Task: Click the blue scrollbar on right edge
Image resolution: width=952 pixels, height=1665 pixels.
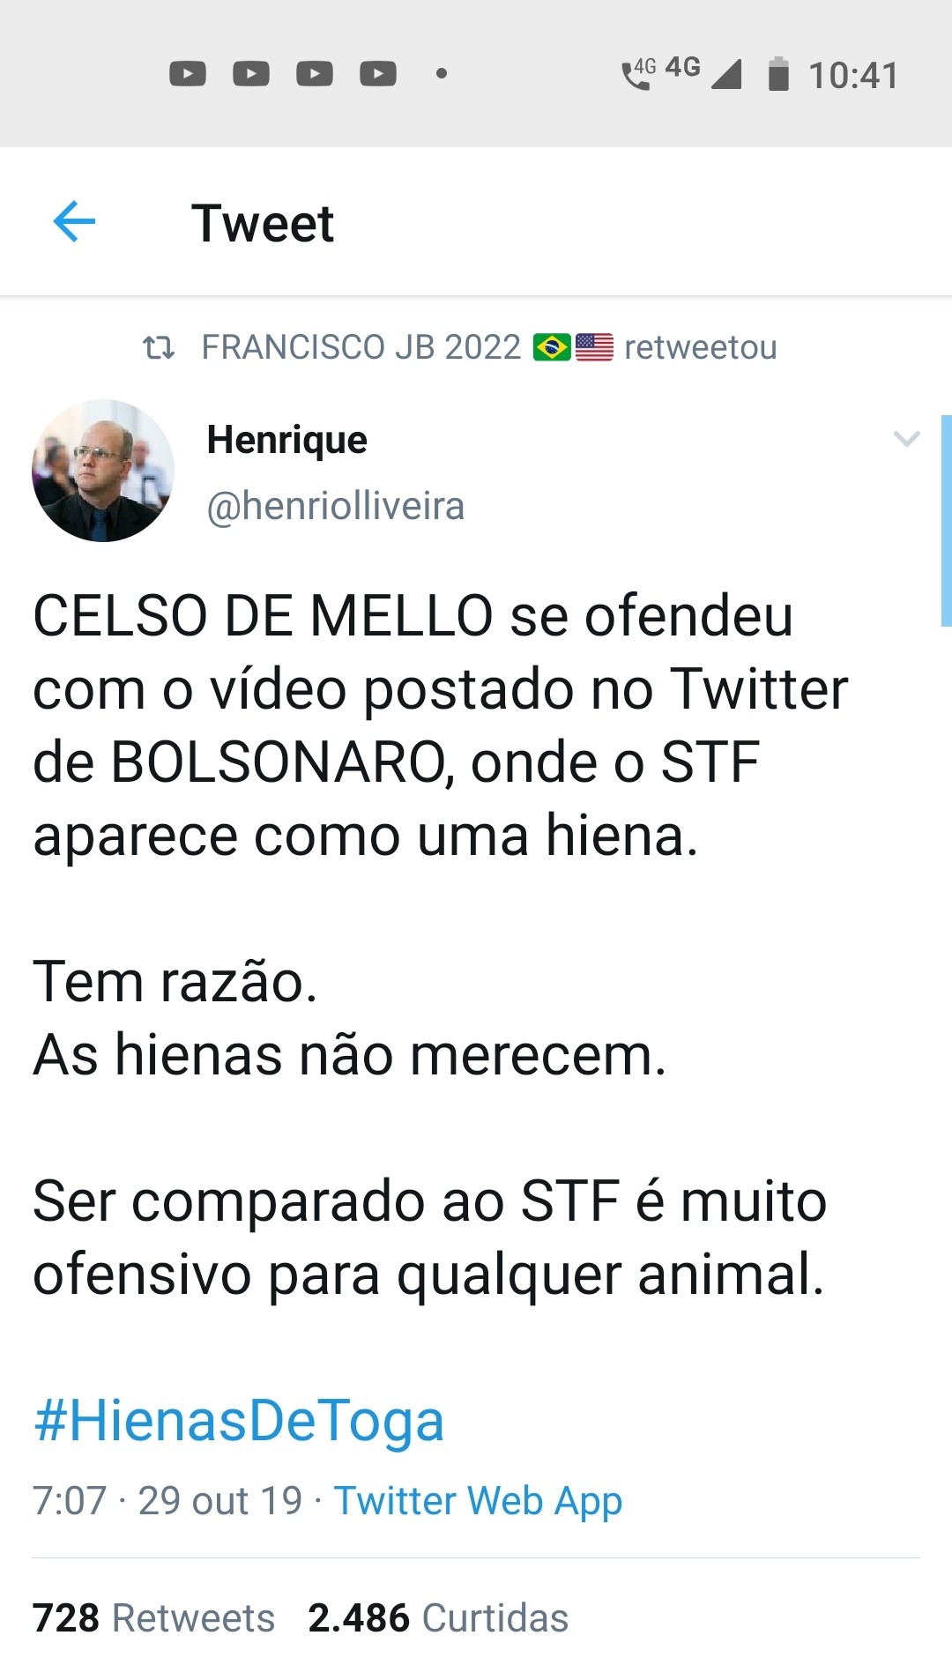Action: click(x=947, y=521)
